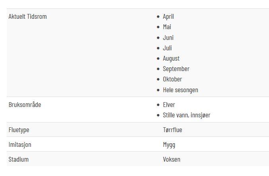Click the Voksen value
The image size is (269, 176).
pos(172,160)
